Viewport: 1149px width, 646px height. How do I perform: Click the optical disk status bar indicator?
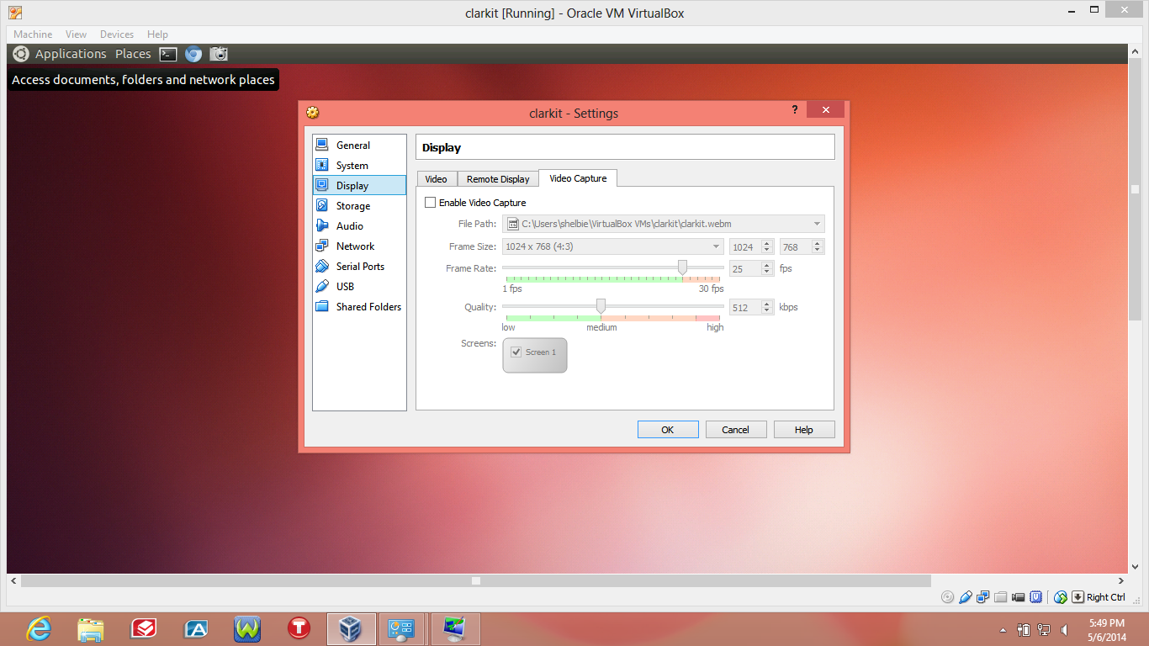[947, 597]
